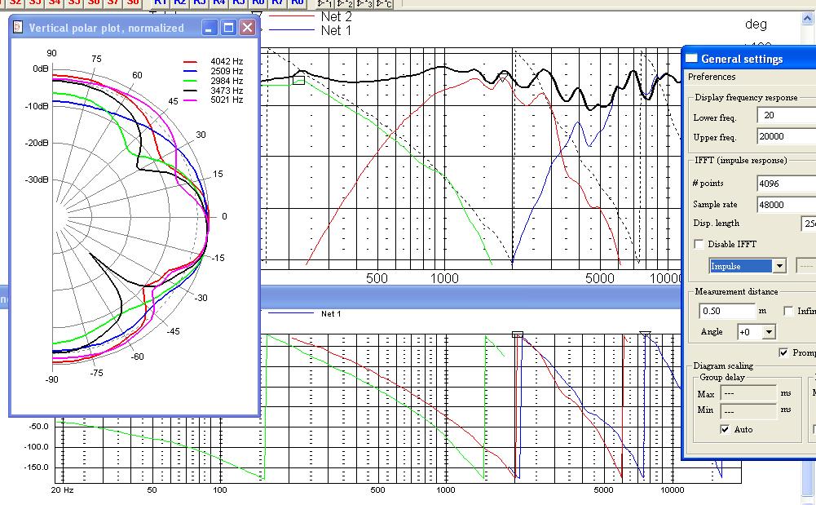This screenshot has width=816, height=505.
Task: Open the Preferences menu
Action: (x=712, y=77)
